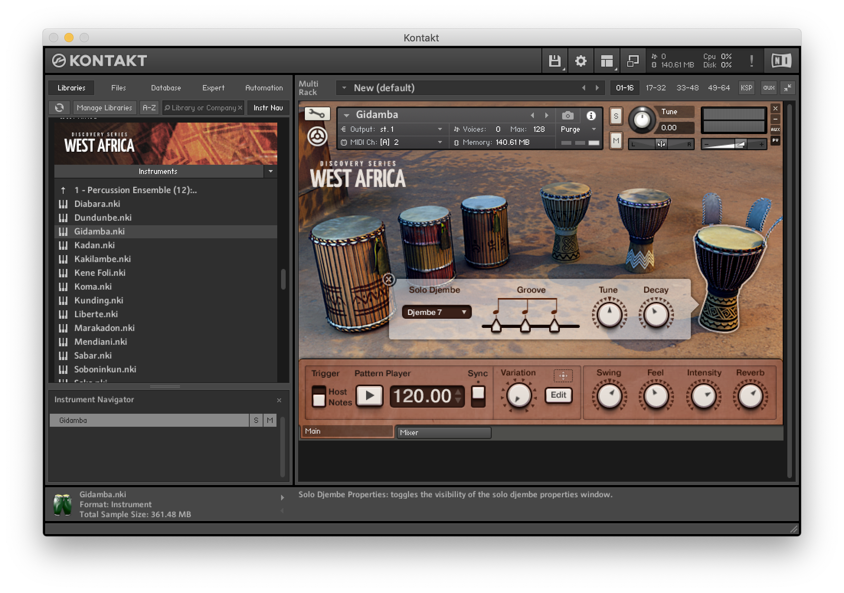
Task: Click the Manage Libraries button
Action: click(x=104, y=108)
